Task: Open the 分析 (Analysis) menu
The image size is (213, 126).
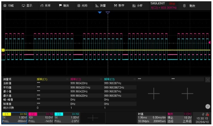Action: [138, 6]
